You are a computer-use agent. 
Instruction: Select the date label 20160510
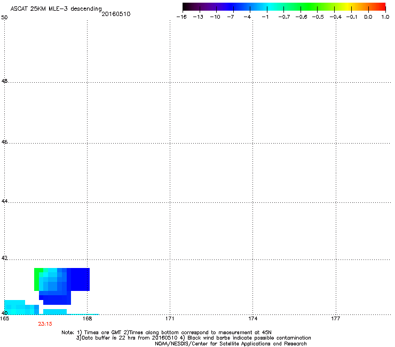[116, 14]
